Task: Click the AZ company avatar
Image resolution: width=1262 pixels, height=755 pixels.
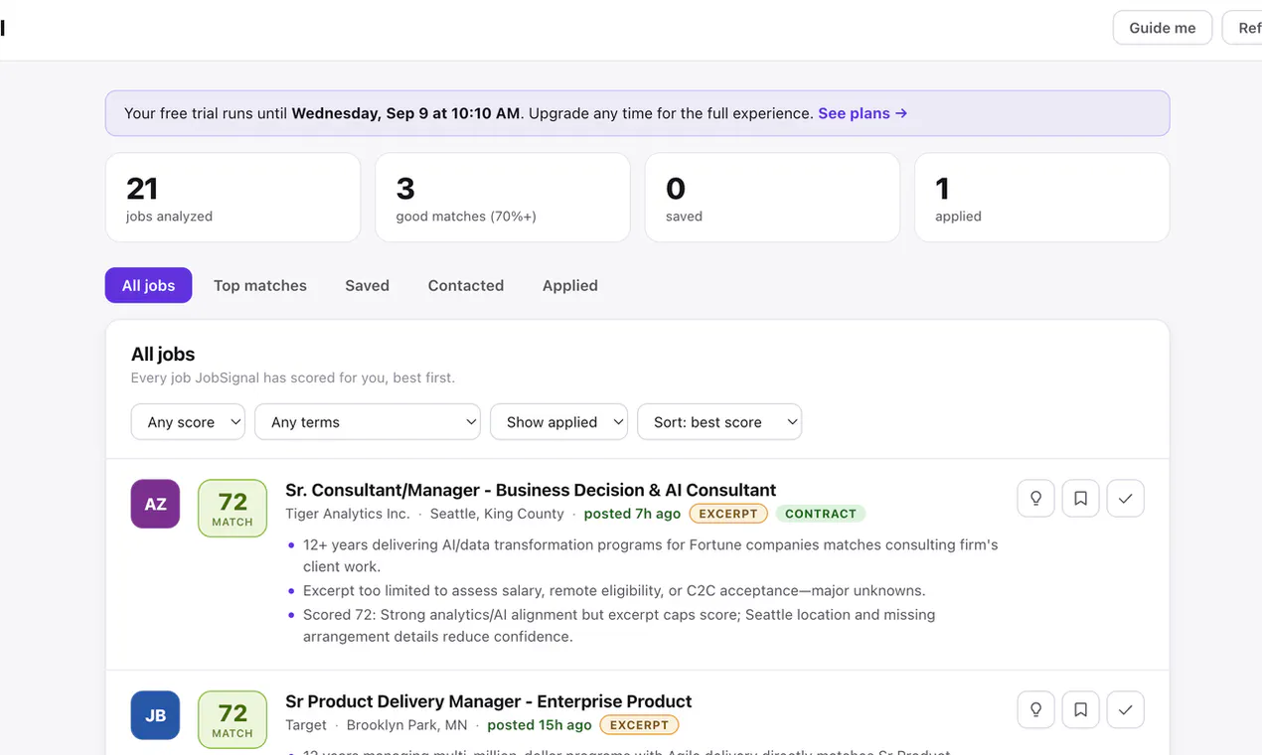Action: click(155, 504)
